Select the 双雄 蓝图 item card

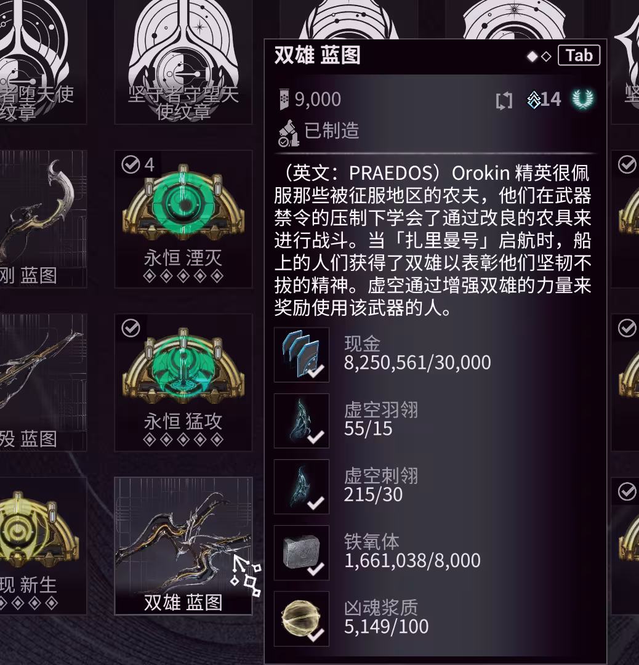point(183,546)
